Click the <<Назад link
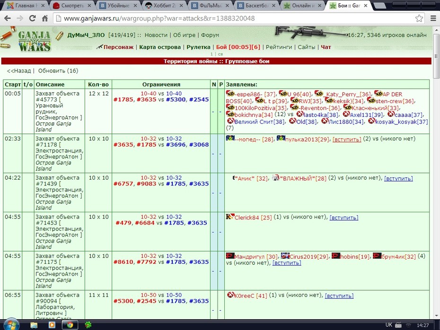The width and height of the screenshot is (440, 330). (x=19, y=71)
